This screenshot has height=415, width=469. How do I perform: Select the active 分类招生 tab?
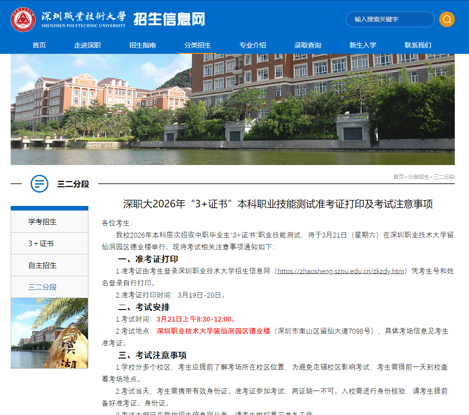(x=197, y=45)
